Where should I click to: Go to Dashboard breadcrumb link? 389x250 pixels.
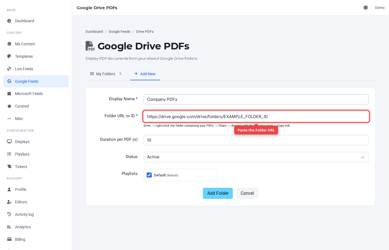[x=94, y=32]
